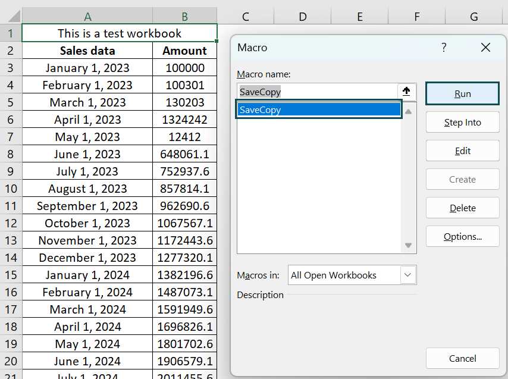The width and height of the screenshot is (508, 379).
Task: Open macro Options dialog
Action: [x=462, y=236]
